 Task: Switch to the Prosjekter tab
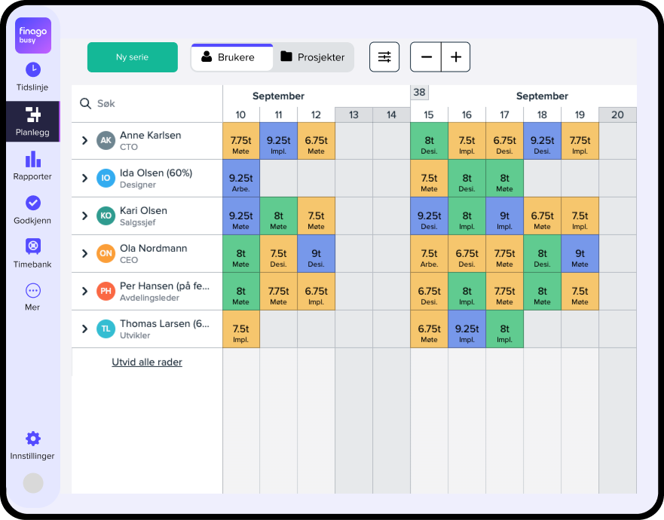(x=314, y=57)
